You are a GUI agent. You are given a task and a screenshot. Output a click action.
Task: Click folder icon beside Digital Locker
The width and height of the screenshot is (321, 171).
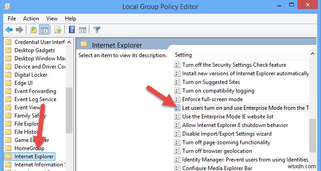coord(8,75)
